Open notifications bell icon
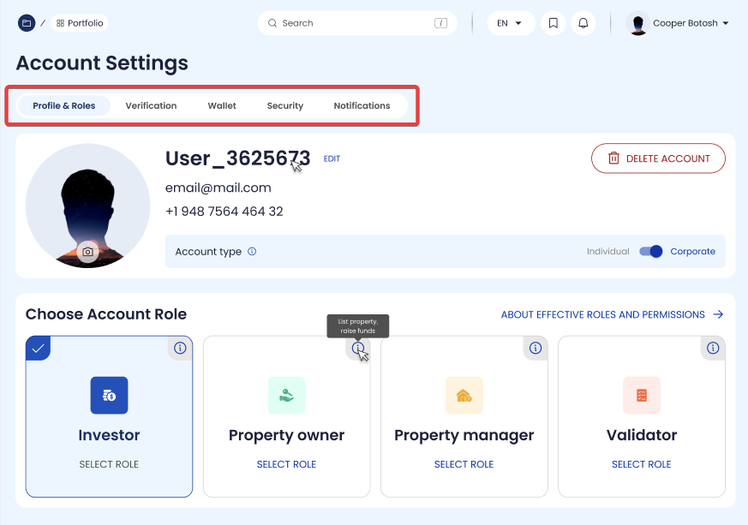 583,23
